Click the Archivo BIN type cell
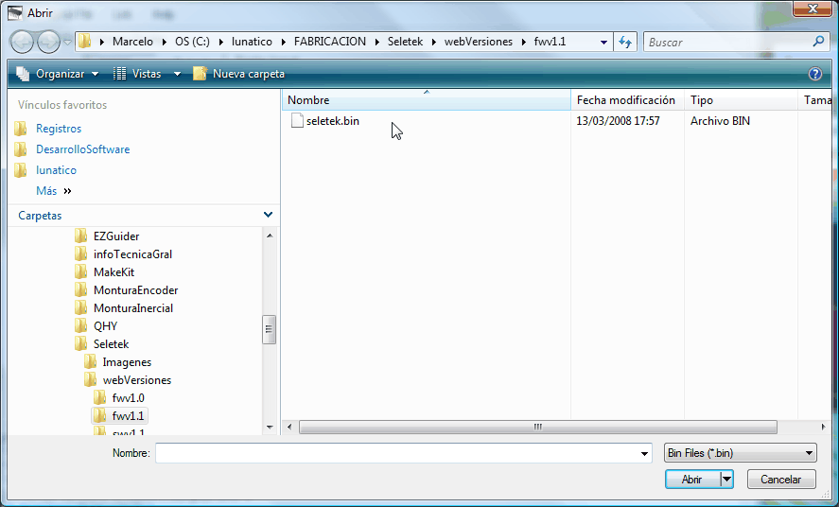The width and height of the screenshot is (839, 507). [x=720, y=121]
